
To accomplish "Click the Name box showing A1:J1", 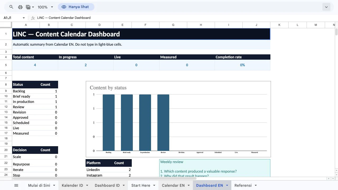I will click(12, 18).
